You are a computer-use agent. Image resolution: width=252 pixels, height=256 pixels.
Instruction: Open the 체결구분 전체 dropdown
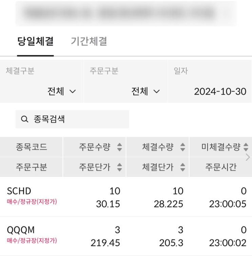click(x=61, y=91)
